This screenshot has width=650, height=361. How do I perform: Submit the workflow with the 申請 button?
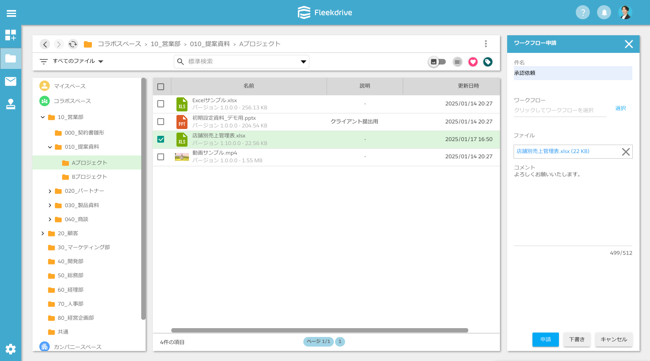click(545, 339)
